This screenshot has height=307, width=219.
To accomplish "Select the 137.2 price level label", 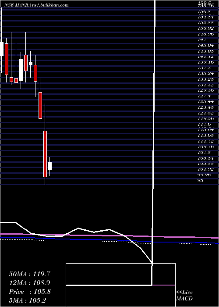I will pos(204,68).
